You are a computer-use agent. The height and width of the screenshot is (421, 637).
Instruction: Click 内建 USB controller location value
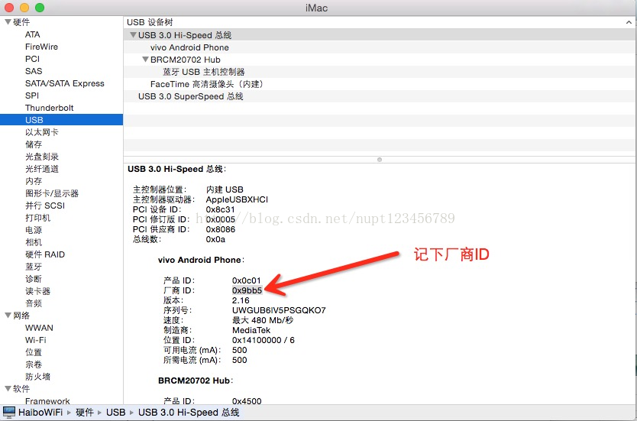point(225,189)
